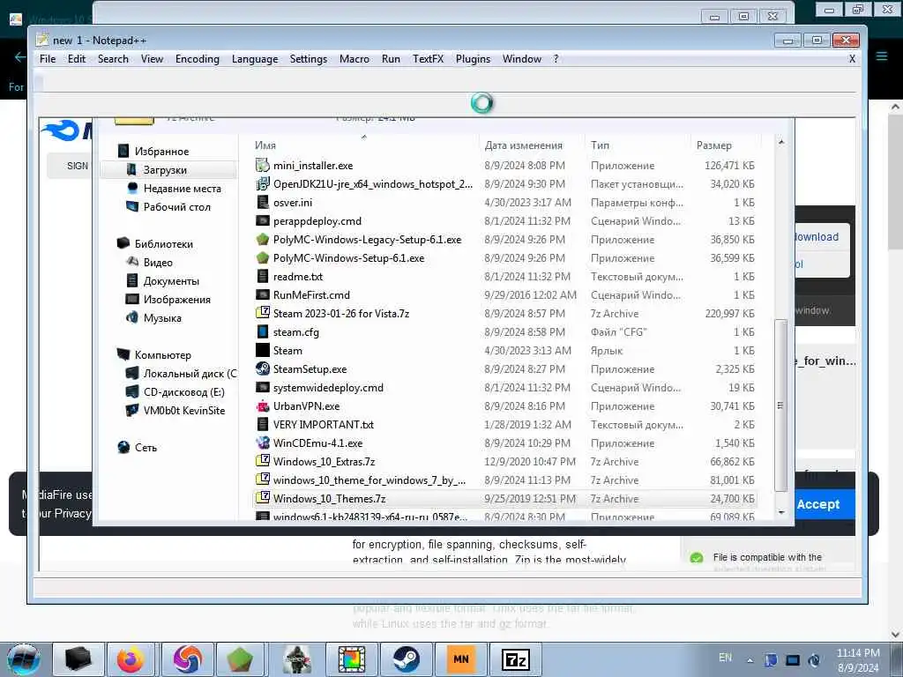The height and width of the screenshot is (677, 903).
Task: Select Рабочий стол in the navigation pane
Action: [176, 206]
